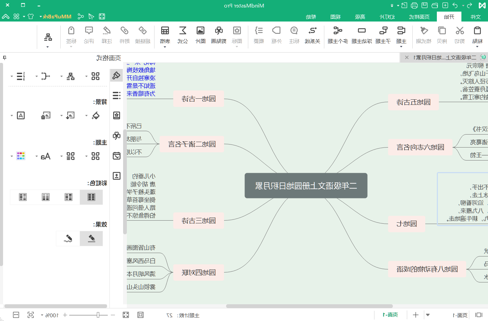Screen dimensions: 488x321
Task: Click the Copy (拷贝) icon
Action: pyautogui.click(x=442, y=31)
